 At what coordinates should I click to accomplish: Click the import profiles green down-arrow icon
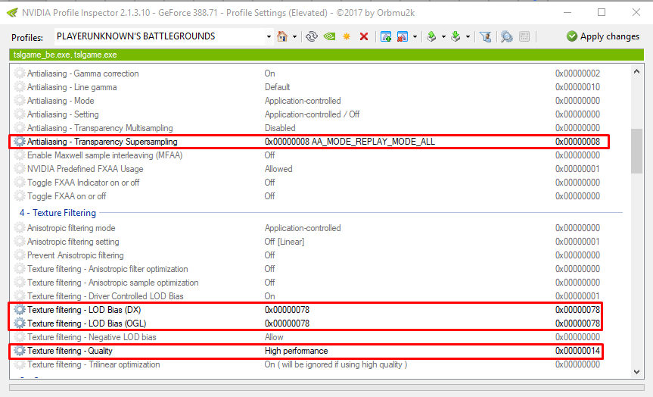tap(456, 36)
